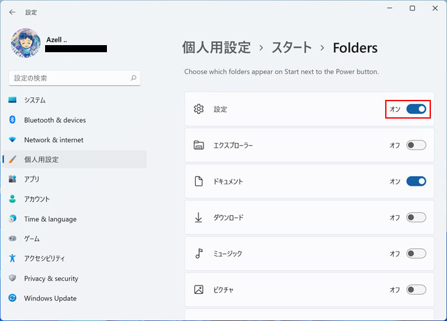This screenshot has width=447, height=321.
Task: Click the Windows Update sync icon
Action: coord(12,298)
